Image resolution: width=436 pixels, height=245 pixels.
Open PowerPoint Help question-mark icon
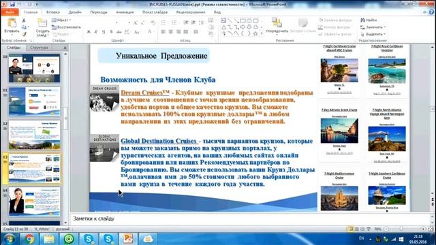tap(431, 12)
